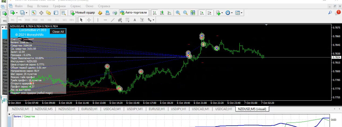Open the search magnifier icon
The width and height of the screenshot is (342, 127).
(330, 12)
